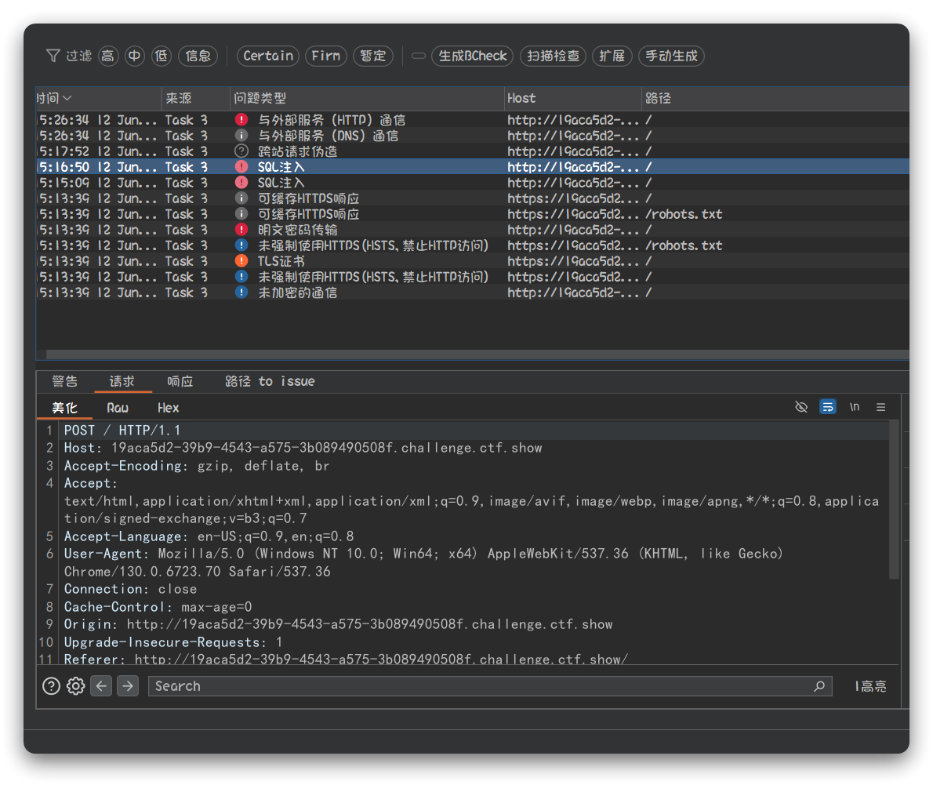Toggle the hidden-eye visibility icon
The height and width of the screenshot is (785, 933).
tap(800, 407)
